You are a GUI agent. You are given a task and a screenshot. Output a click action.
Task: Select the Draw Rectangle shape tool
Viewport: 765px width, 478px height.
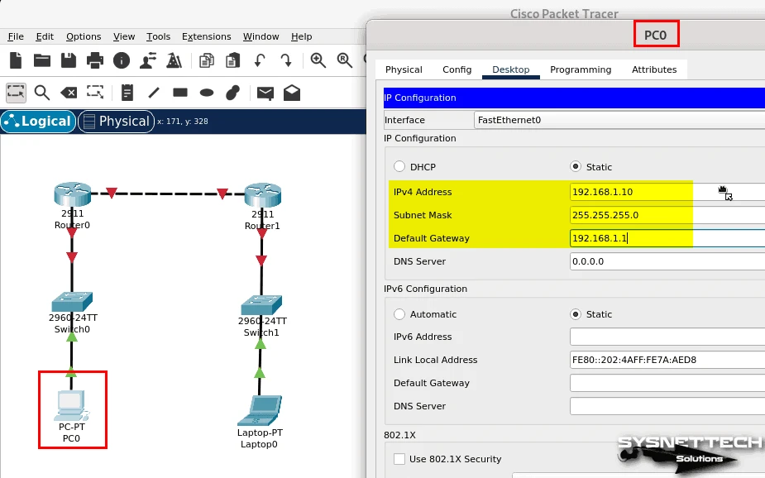coord(179,93)
